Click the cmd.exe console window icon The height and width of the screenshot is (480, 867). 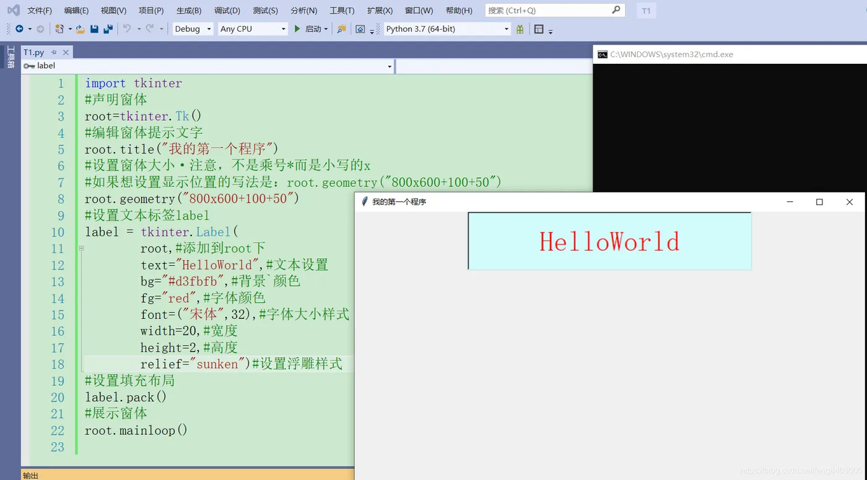click(603, 55)
